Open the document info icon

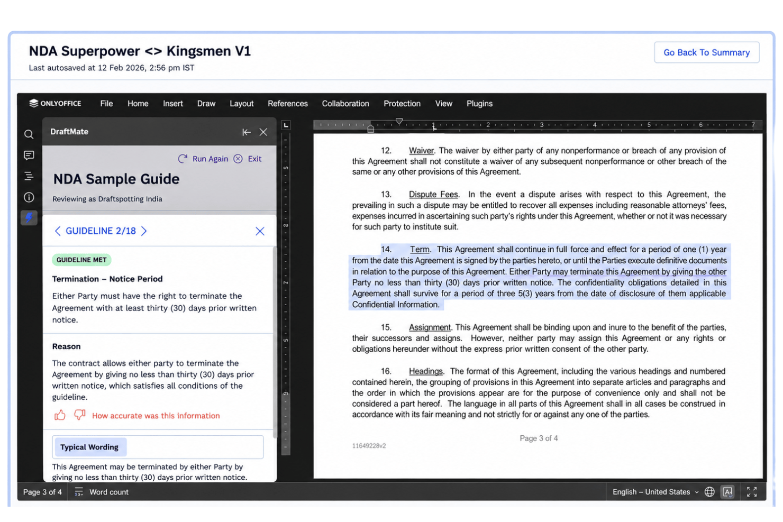pos(29,197)
